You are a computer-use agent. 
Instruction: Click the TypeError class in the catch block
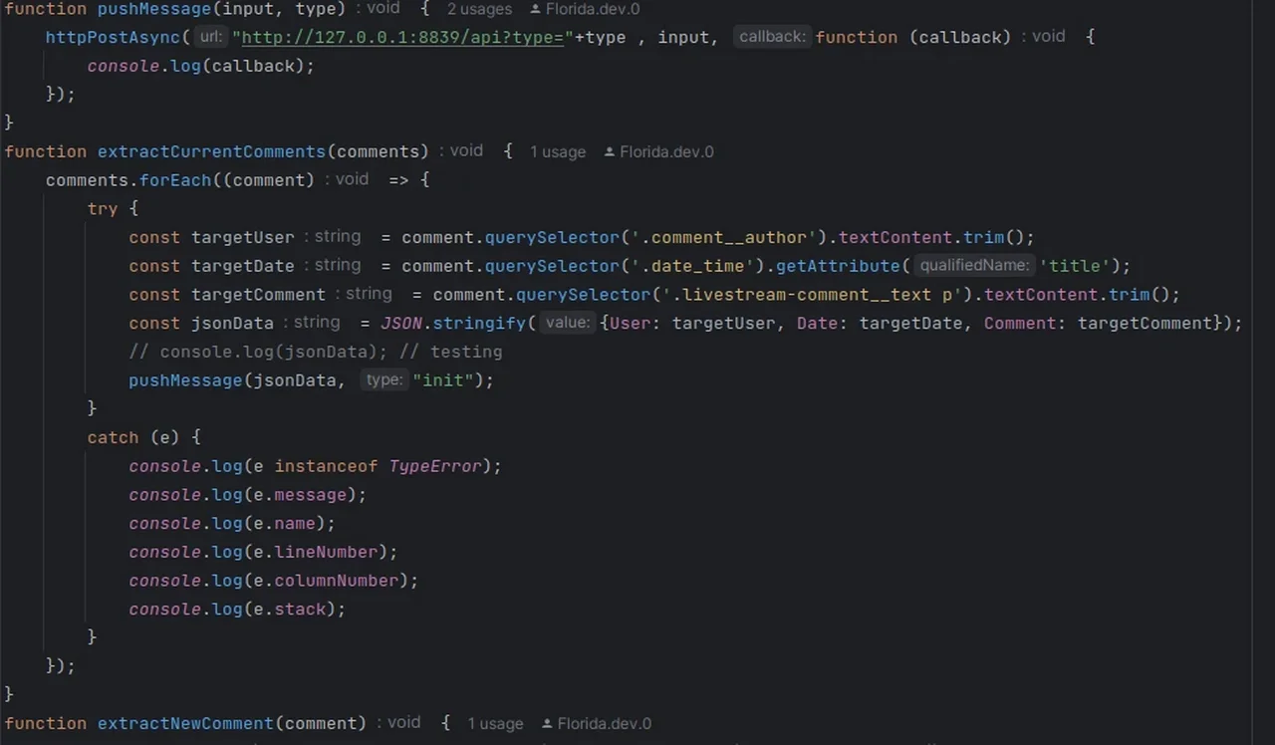(x=434, y=466)
